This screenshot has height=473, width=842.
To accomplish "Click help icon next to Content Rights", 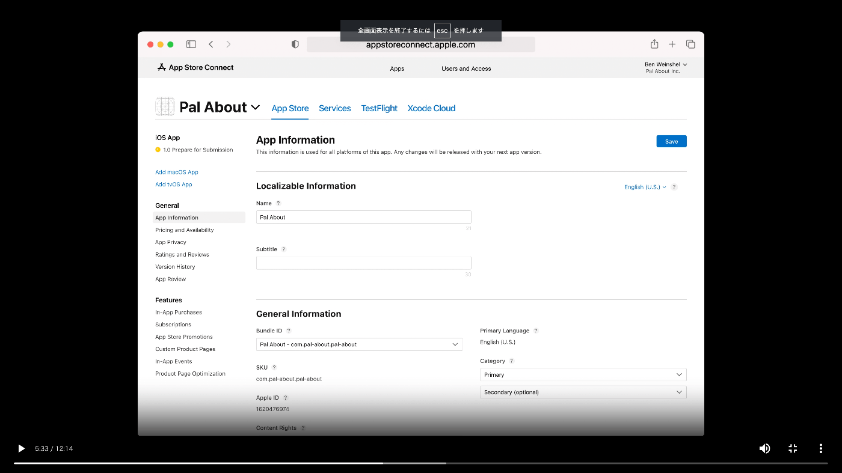I will (x=303, y=428).
